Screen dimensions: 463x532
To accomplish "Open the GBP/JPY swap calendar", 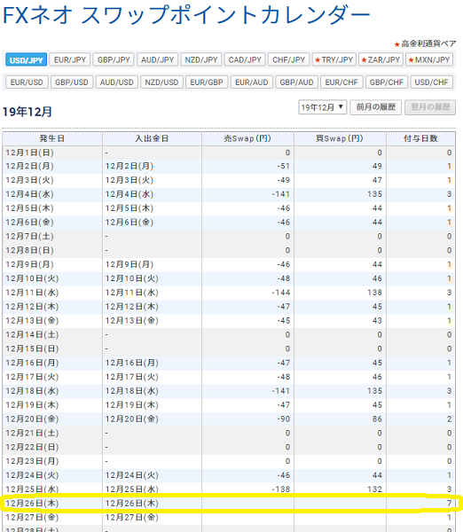I will (114, 60).
